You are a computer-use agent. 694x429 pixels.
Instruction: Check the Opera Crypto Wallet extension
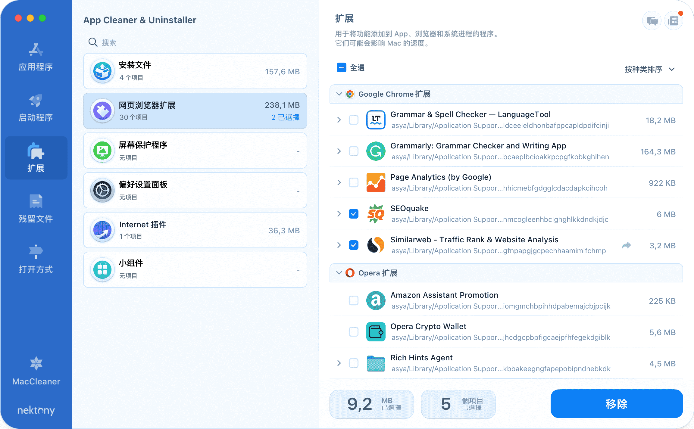(x=353, y=332)
